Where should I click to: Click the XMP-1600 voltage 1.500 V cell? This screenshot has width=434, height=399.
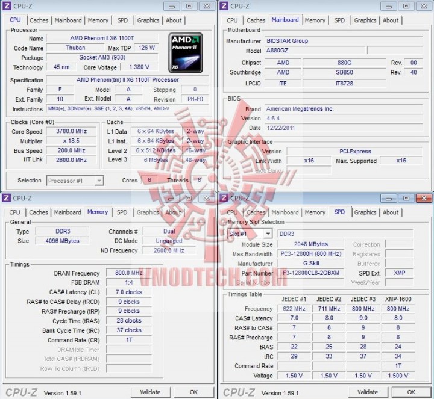click(398, 376)
